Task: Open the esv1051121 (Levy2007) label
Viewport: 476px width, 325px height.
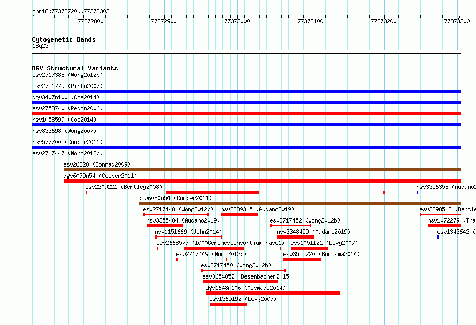Action: pos(325,243)
